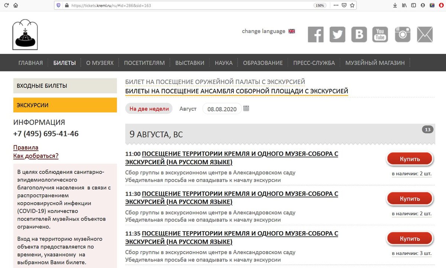Open the calendar date picker icon
The width and height of the screenshot is (446, 268).
point(246,109)
